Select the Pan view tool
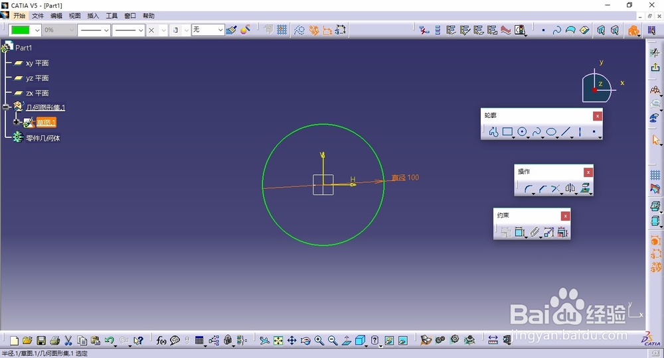The image size is (664, 358). [x=291, y=341]
